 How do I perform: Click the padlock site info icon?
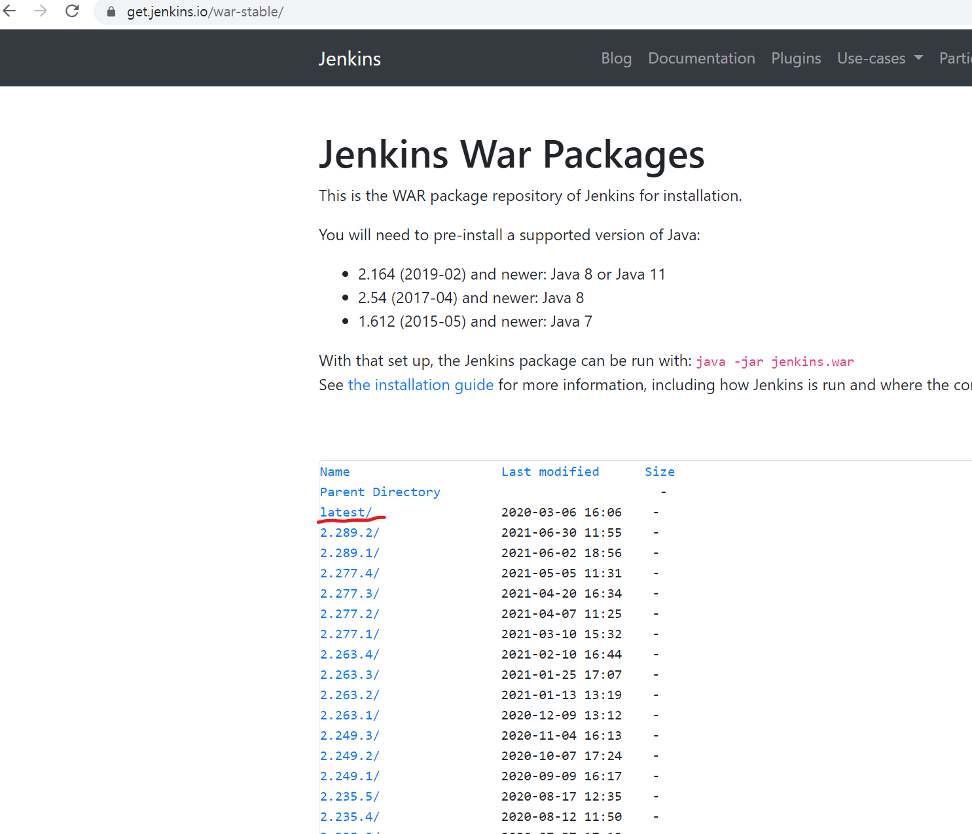click(x=111, y=12)
